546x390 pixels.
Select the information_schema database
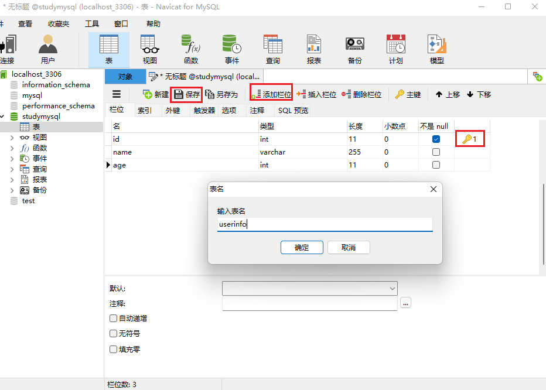[56, 84]
